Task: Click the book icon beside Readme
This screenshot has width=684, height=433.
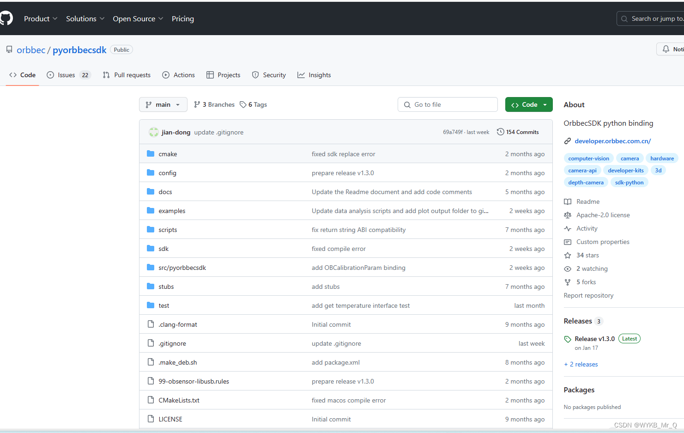Action: pyautogui.click(x=568, y=201)
